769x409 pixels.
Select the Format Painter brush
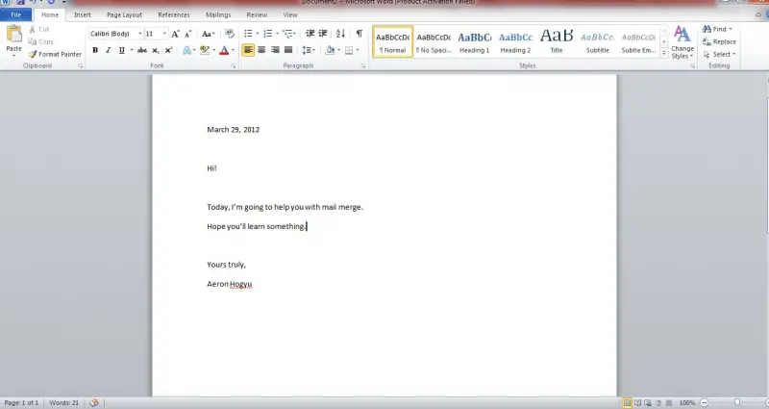(x=33, y=54)
